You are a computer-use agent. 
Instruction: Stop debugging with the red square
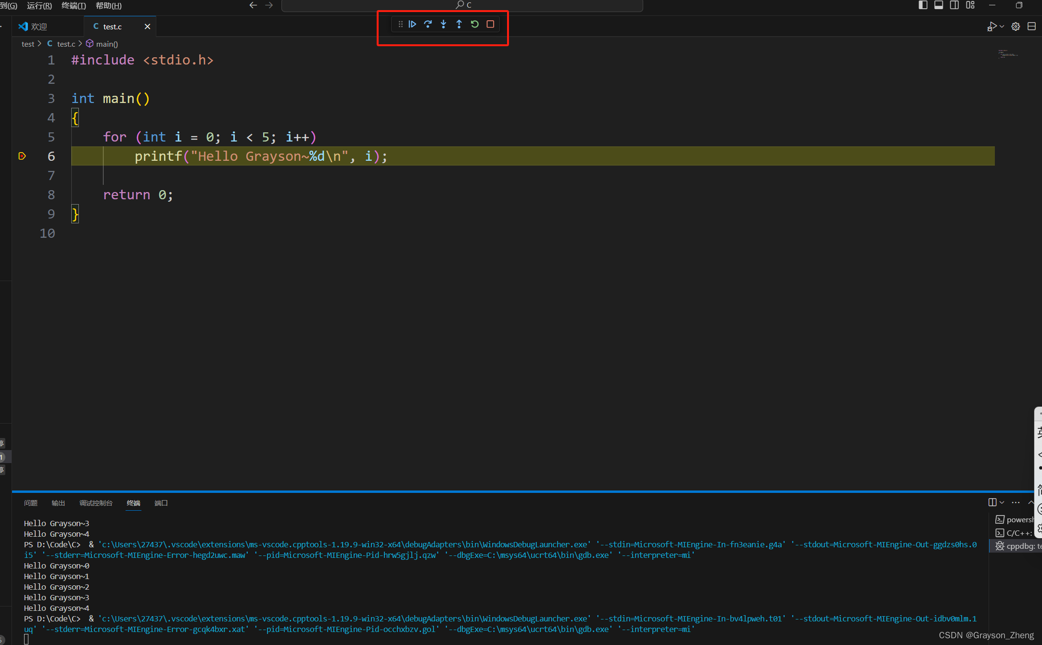[490, 24]
